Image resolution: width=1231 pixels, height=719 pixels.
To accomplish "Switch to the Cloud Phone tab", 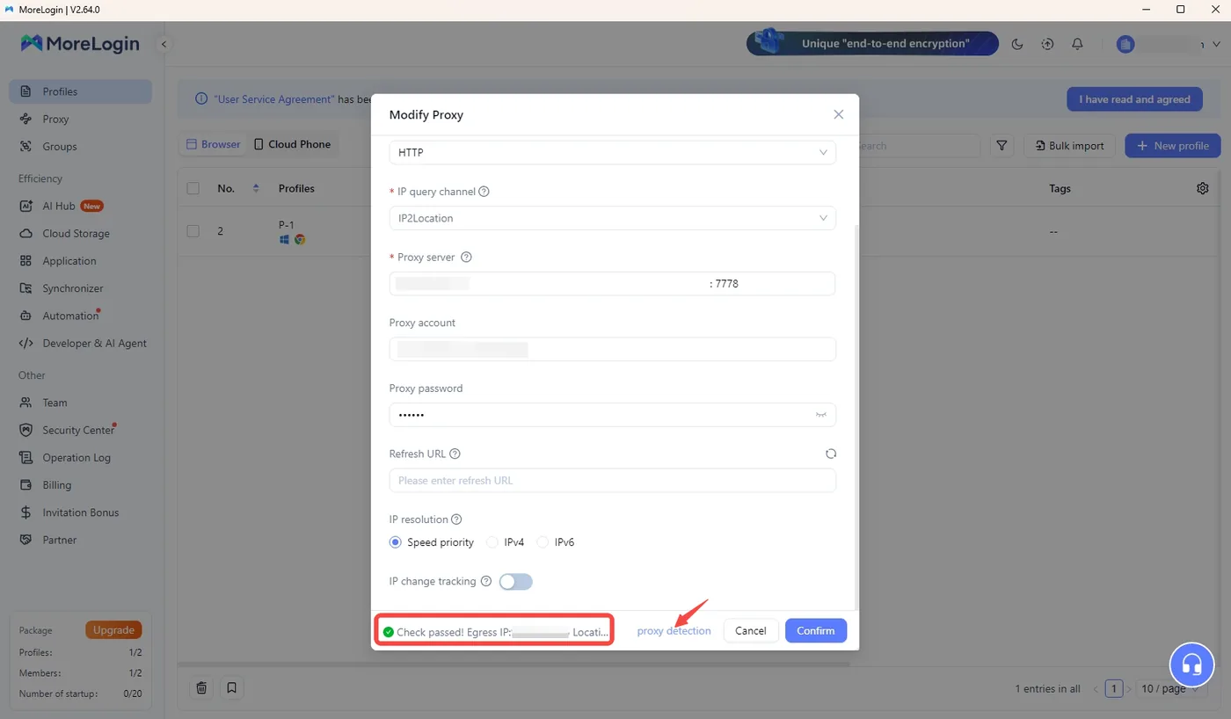I will [x=293, y=144].
